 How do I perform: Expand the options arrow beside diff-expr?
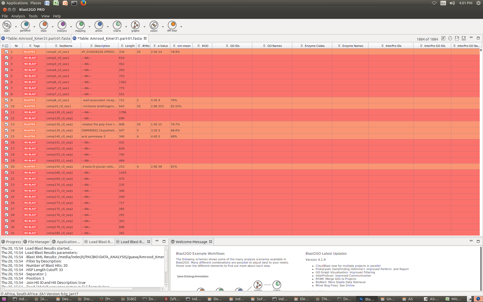click(x=181, y=27)
